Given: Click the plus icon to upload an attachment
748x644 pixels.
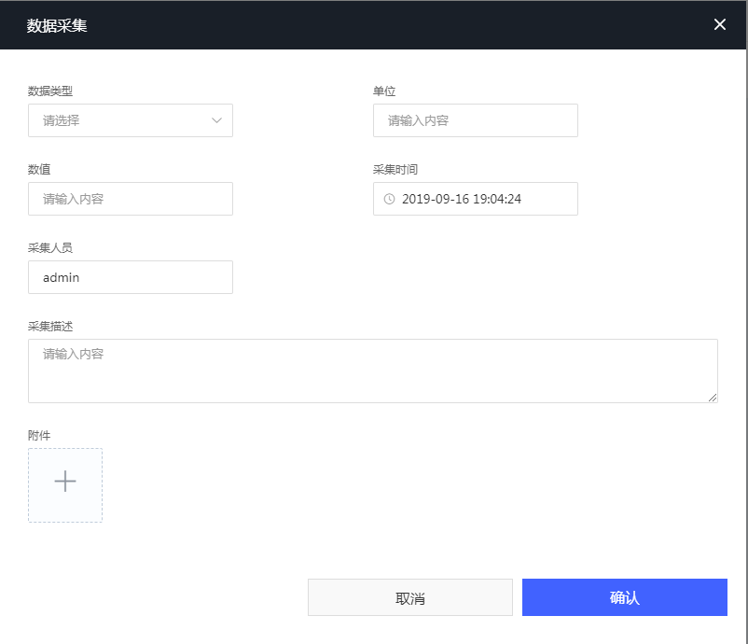Looking at the screenshot, I should tap(65, 482).
